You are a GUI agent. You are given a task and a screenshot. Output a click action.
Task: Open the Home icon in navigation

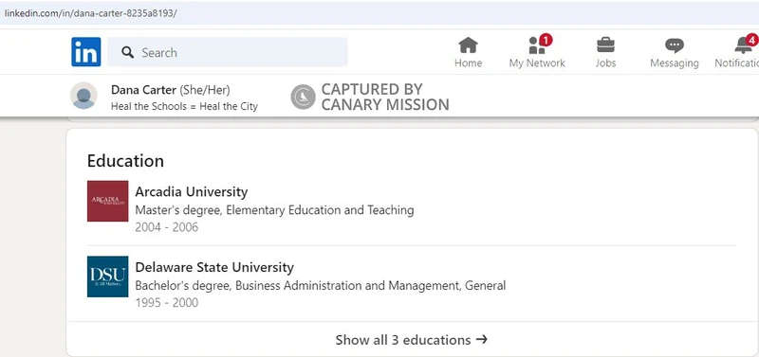point(468,45)
